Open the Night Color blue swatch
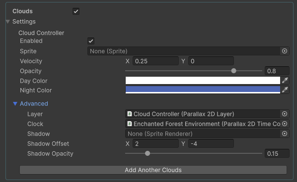297x182 pixels. click(203, 90)
